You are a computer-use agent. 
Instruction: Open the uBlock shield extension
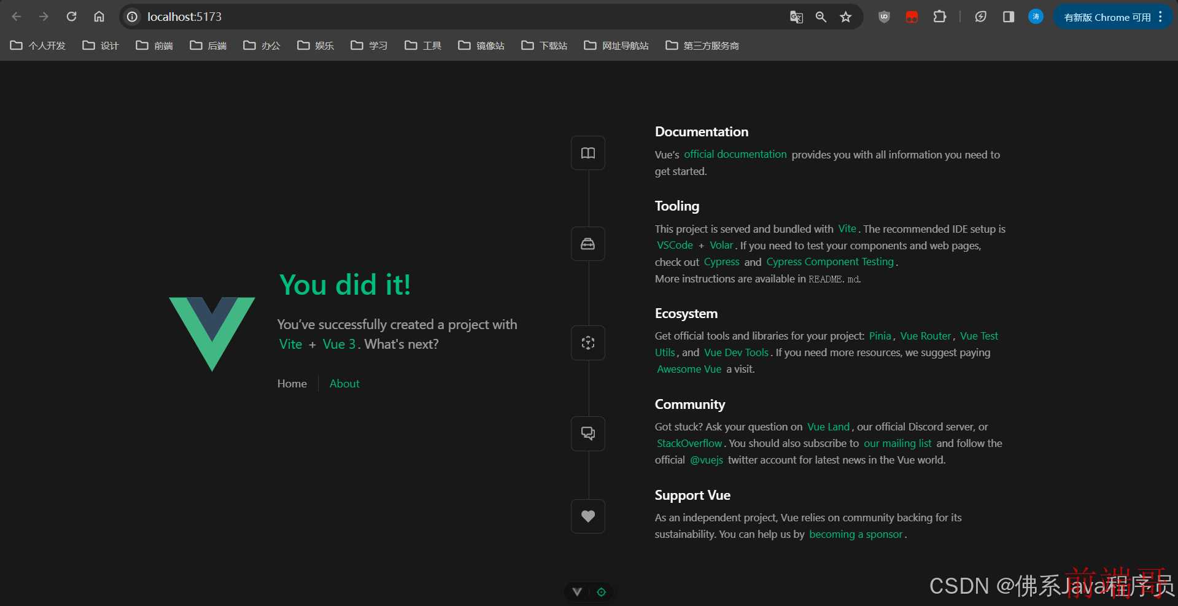884,17
